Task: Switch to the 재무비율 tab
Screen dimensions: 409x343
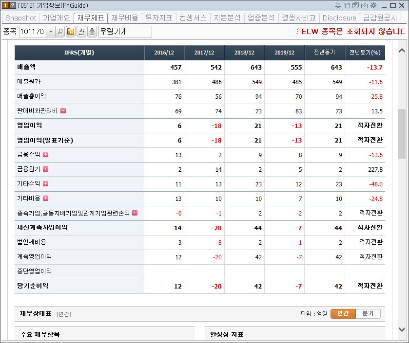Action: [x=125, y=18]
